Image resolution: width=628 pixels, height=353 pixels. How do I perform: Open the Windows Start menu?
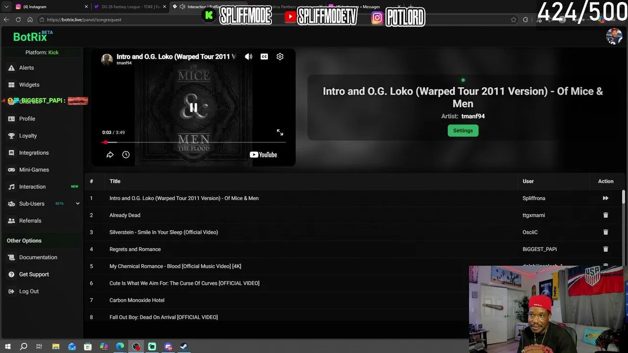pos(7,347)
